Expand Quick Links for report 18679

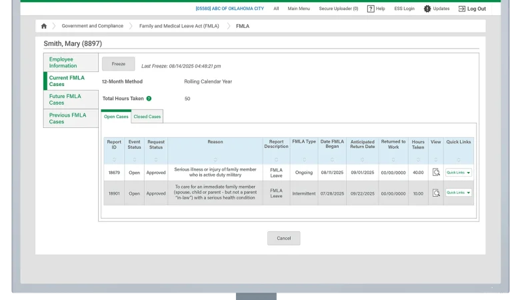click(459, 172)
